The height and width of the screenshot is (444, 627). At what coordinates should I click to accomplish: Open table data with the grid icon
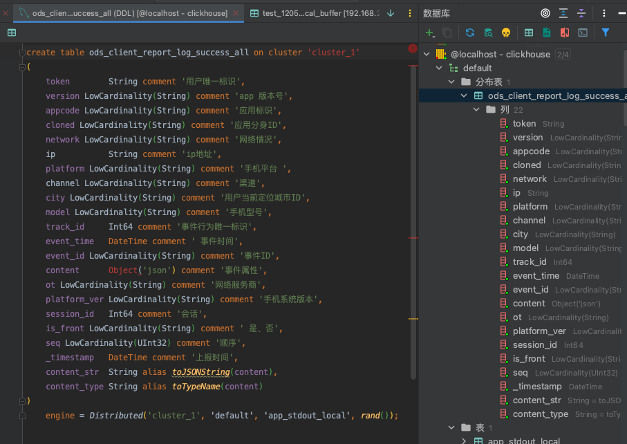coord(529,33)
